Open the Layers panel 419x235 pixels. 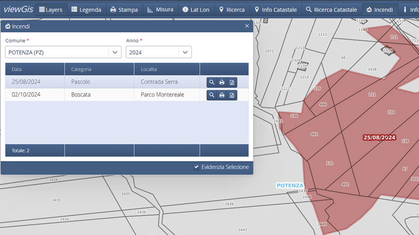coord(51,9)
